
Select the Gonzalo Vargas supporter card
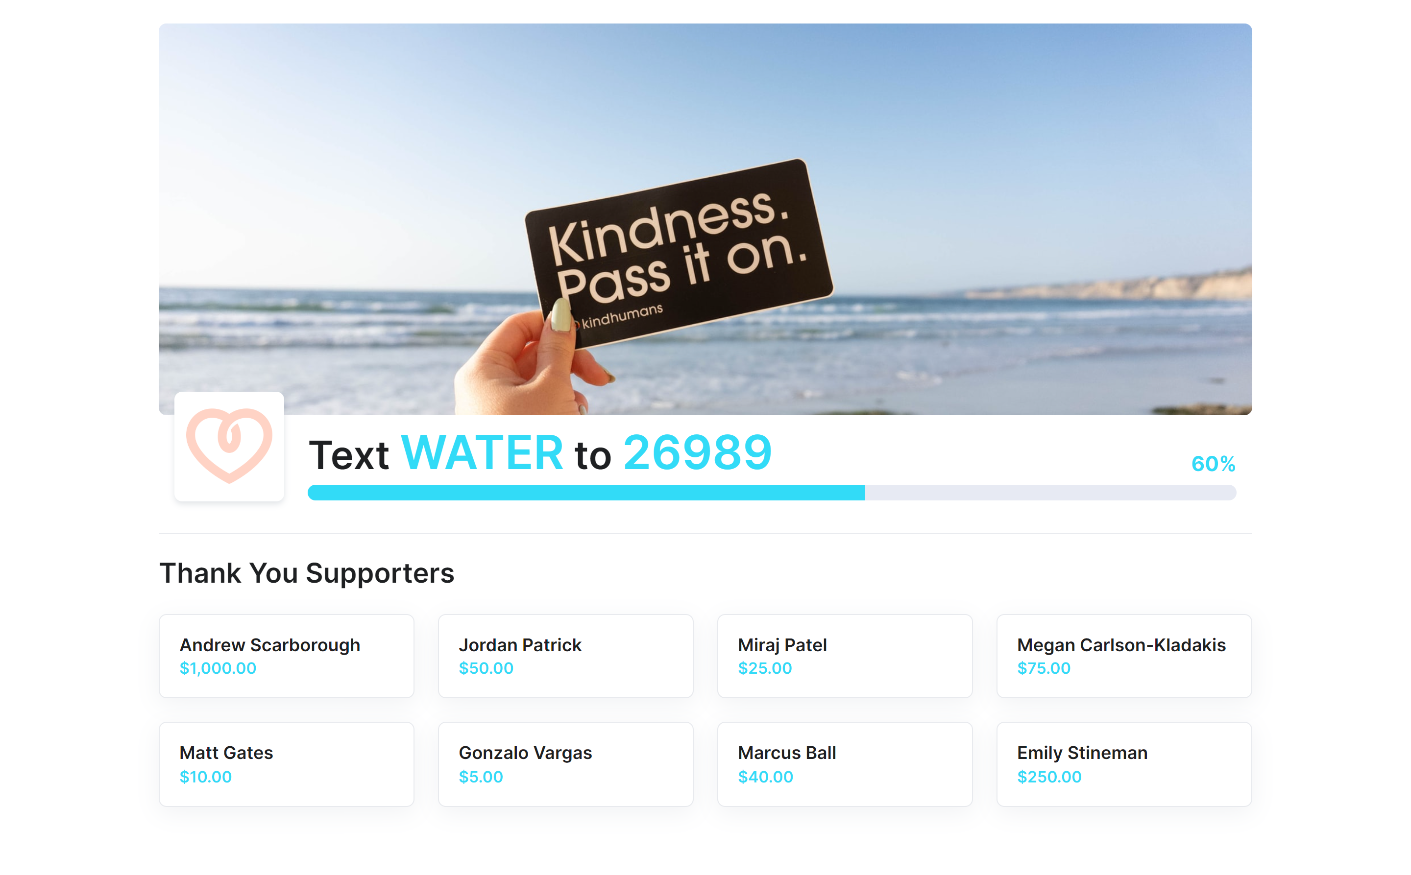point(565,763)
